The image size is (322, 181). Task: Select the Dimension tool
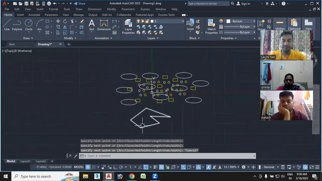104,25
